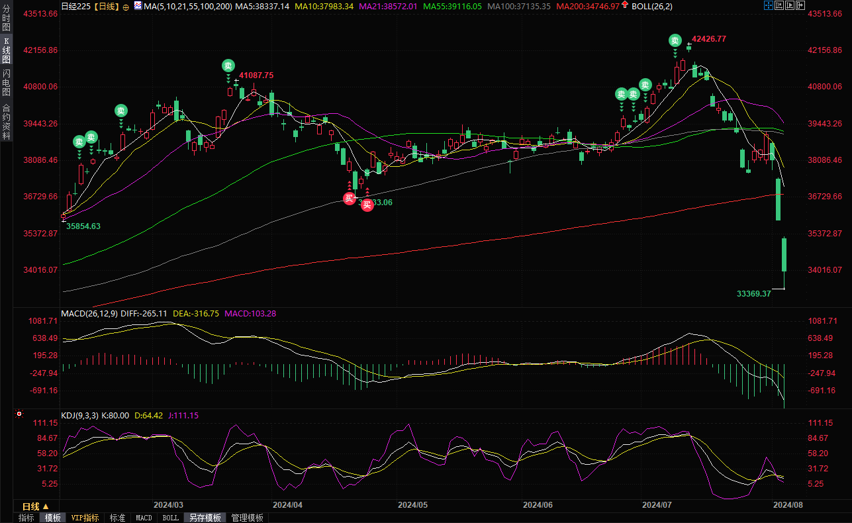
Task: Click the red 买 buy signal marker
Action: pyautogui.click(x=349, y=198)
